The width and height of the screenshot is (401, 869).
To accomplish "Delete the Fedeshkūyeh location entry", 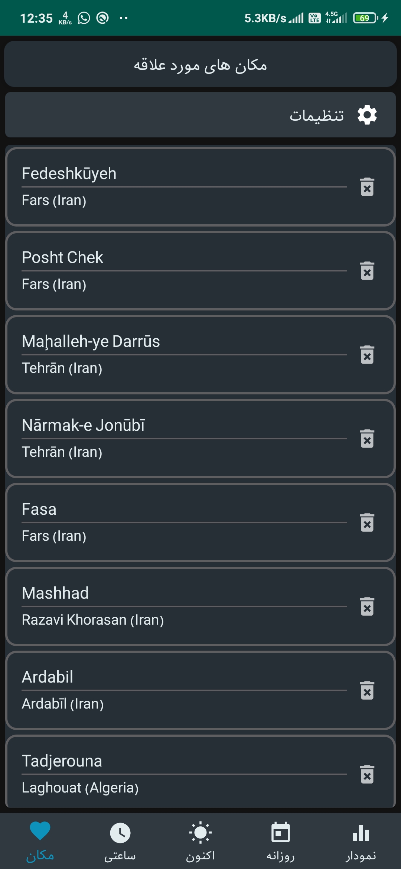I will [367, 187].
